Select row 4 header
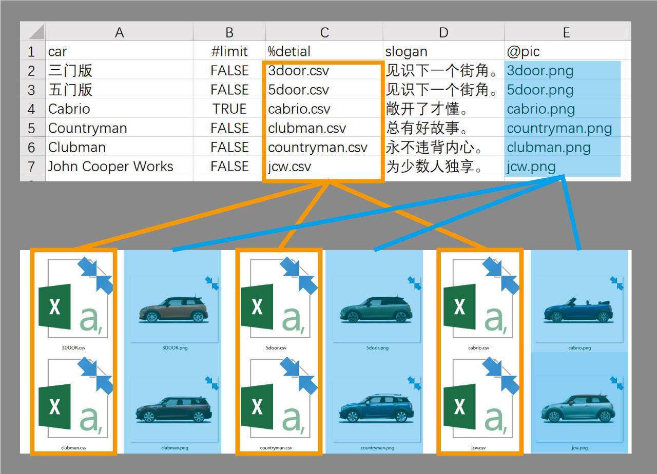657x474 pixels. [x=33, y=108]
